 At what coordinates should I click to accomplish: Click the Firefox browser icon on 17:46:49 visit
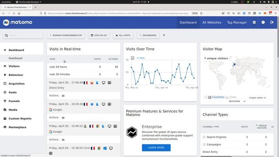tap(92, 83)
